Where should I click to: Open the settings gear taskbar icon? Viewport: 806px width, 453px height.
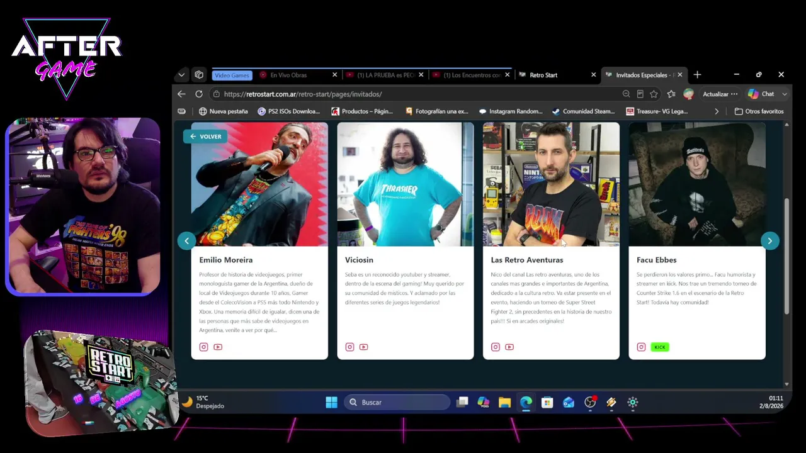(x=633, y=402)
